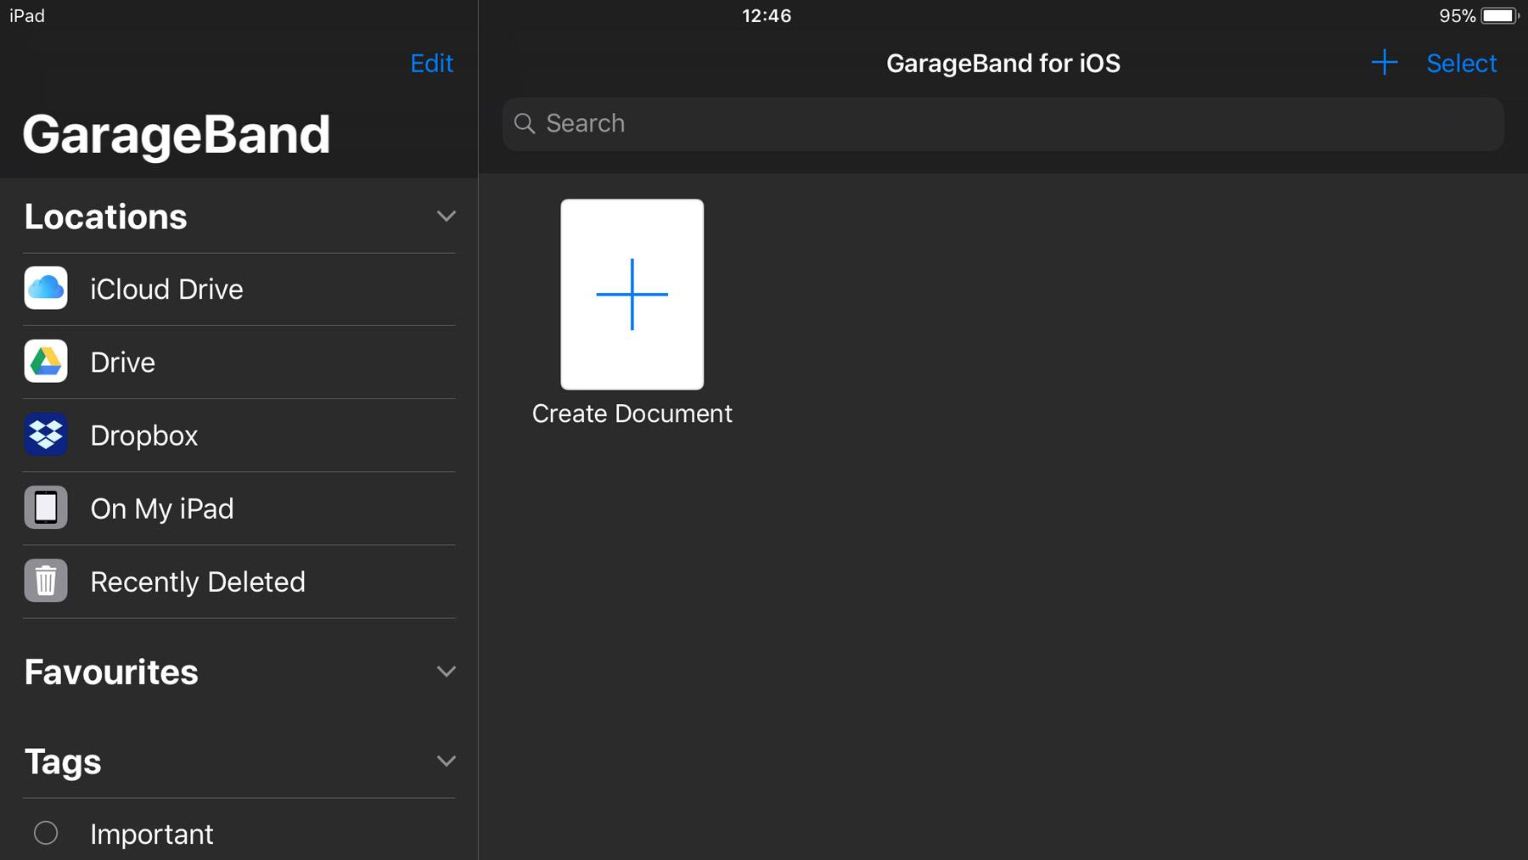
Task: Select the GarageBand for iOS title
Action: click(x=1003, y=63)
